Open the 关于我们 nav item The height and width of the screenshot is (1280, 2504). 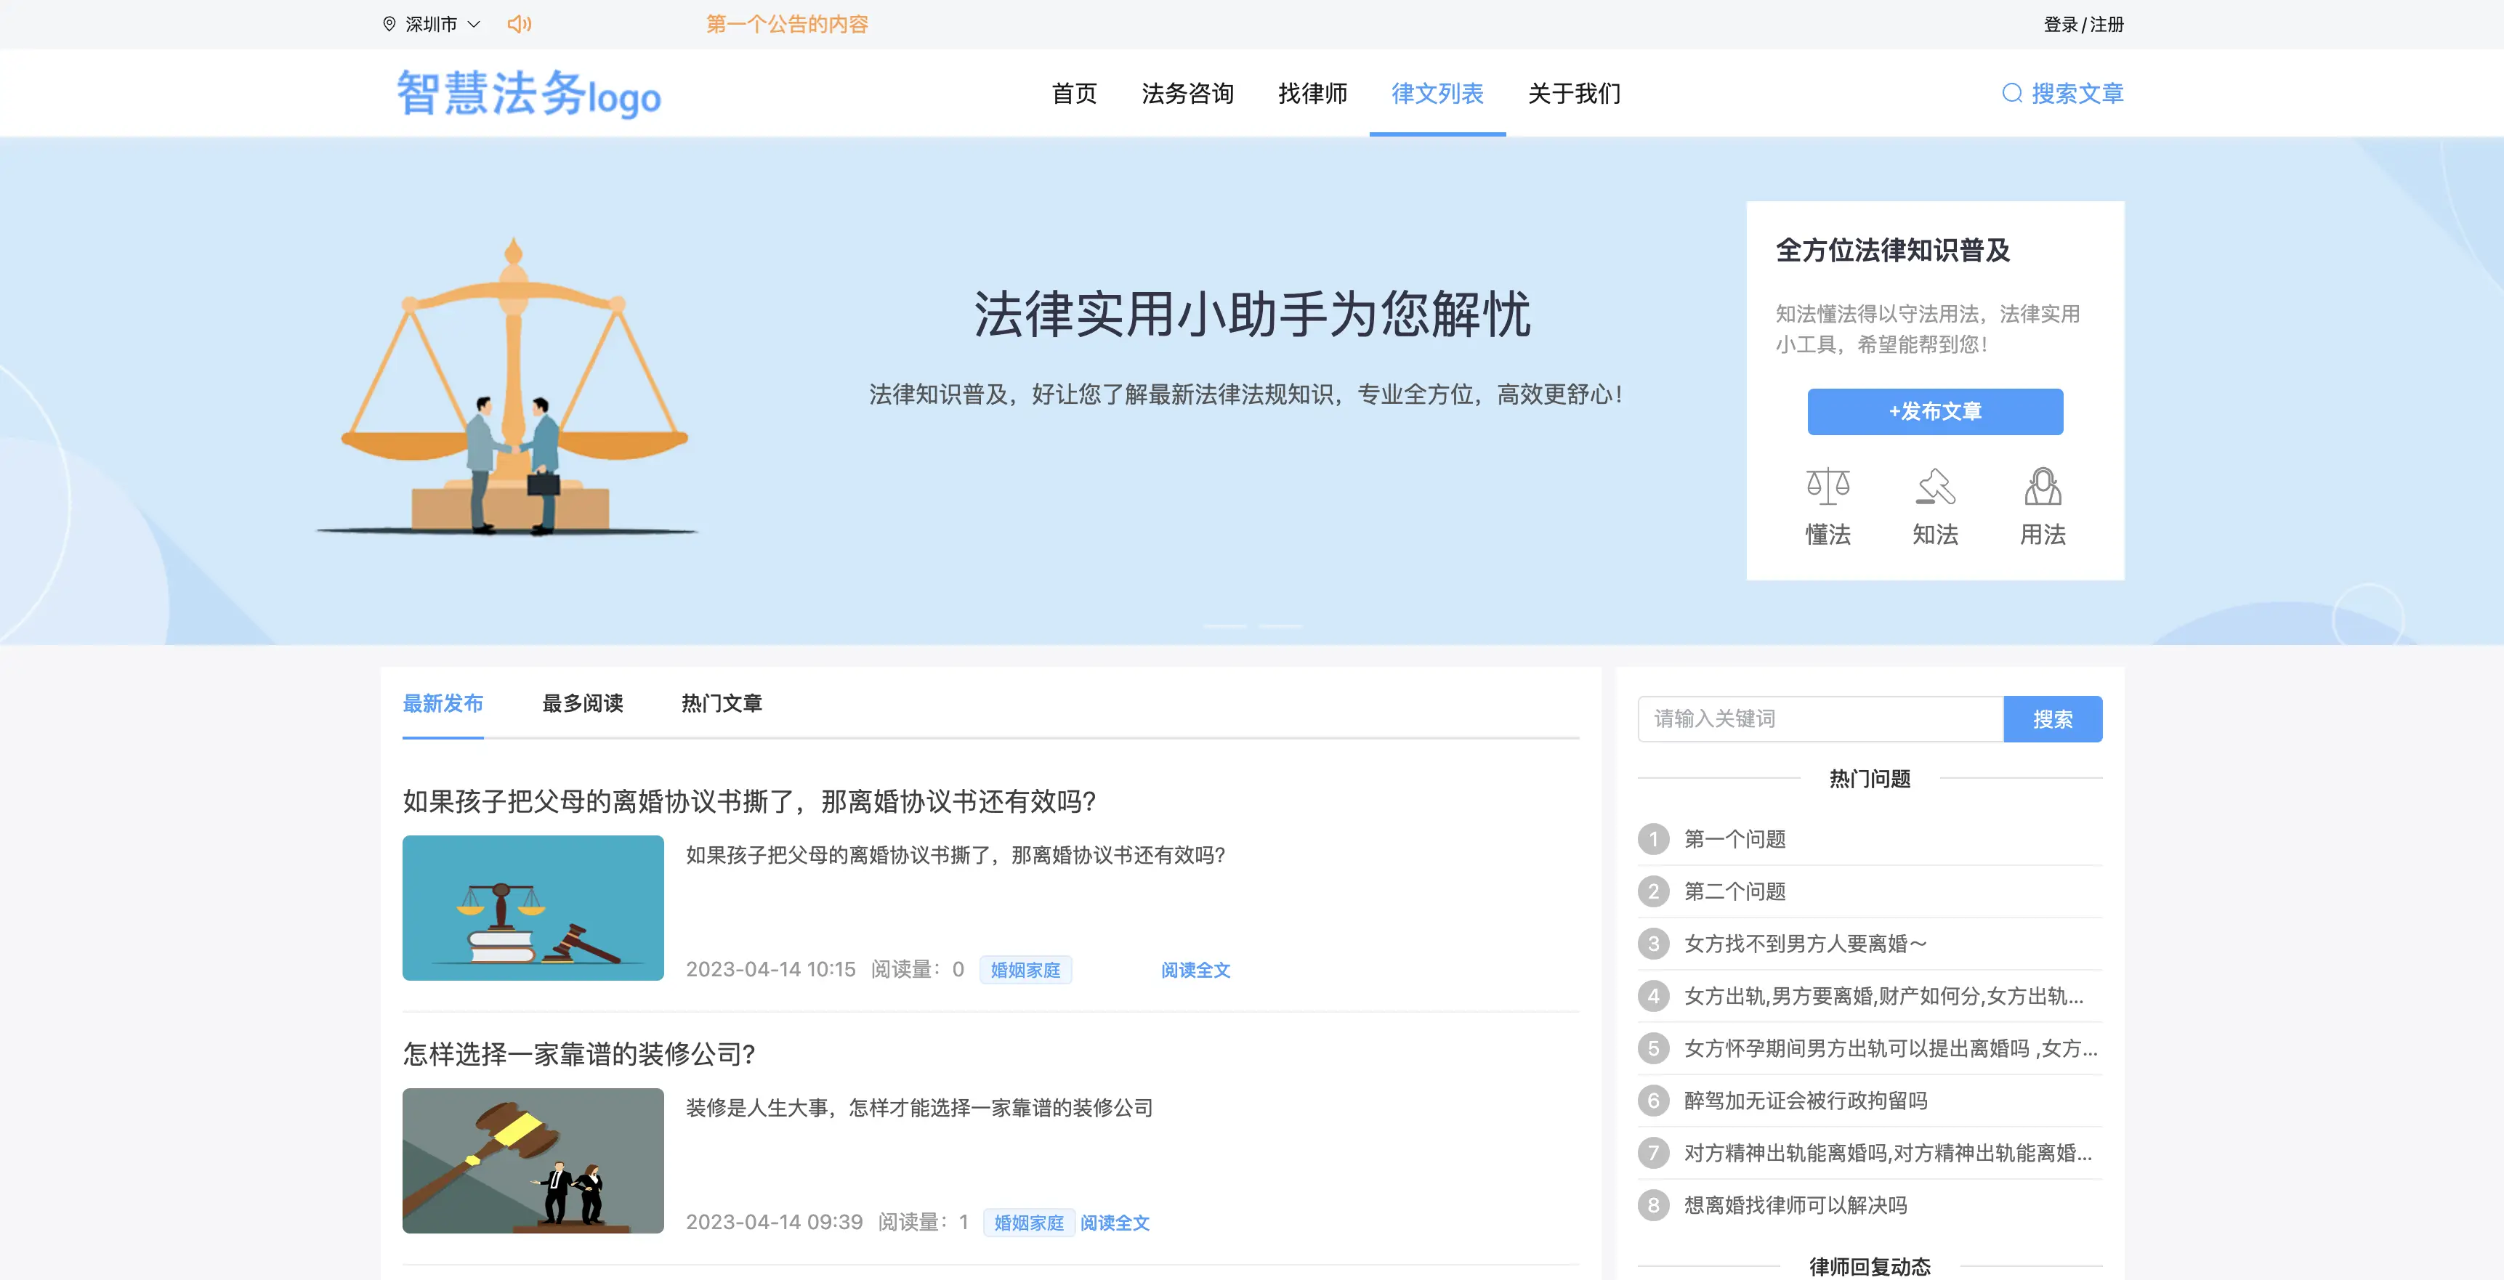[1574, 93]
